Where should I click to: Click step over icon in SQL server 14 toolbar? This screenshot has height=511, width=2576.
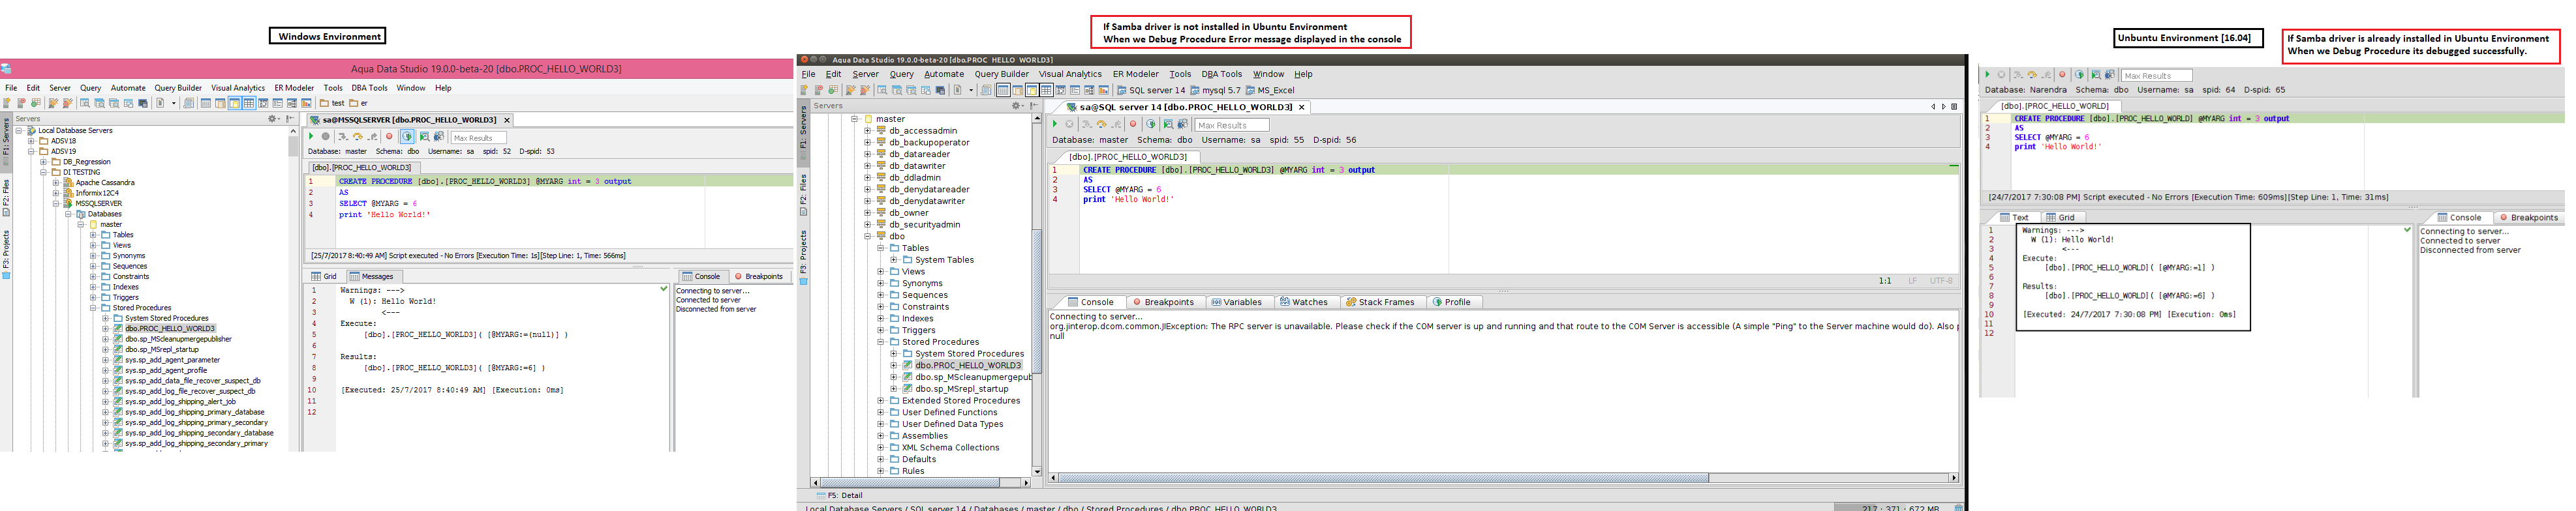coord(1101,124)
